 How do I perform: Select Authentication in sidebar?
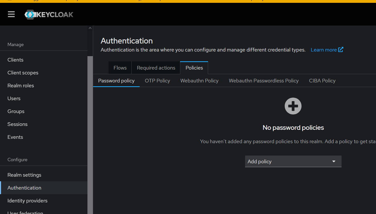(44, 188)
